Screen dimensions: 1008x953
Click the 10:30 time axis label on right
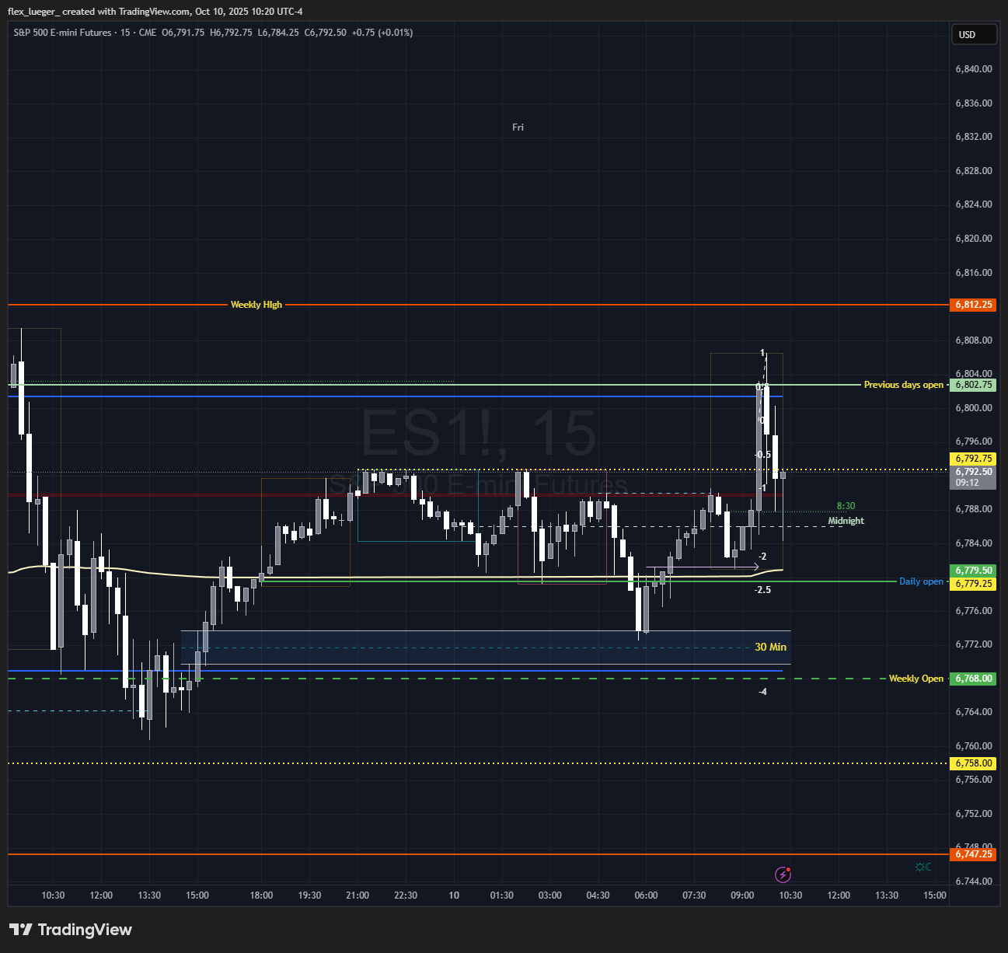(x=790, y=895)
